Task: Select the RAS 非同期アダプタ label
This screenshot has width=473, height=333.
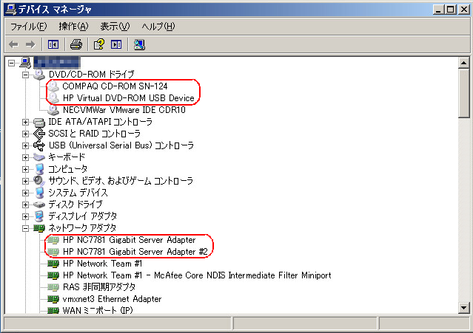Action: click(x=99, y=287)
